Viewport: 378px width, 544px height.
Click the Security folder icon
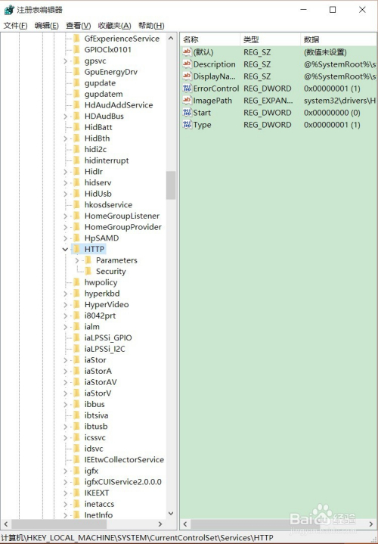[88, 271]
